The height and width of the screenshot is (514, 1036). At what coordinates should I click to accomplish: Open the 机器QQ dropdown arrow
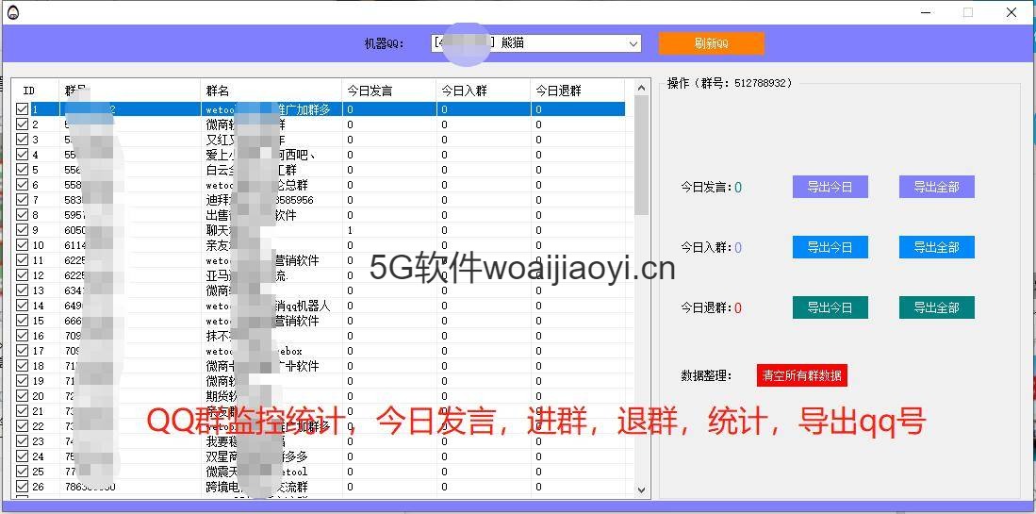633,44
